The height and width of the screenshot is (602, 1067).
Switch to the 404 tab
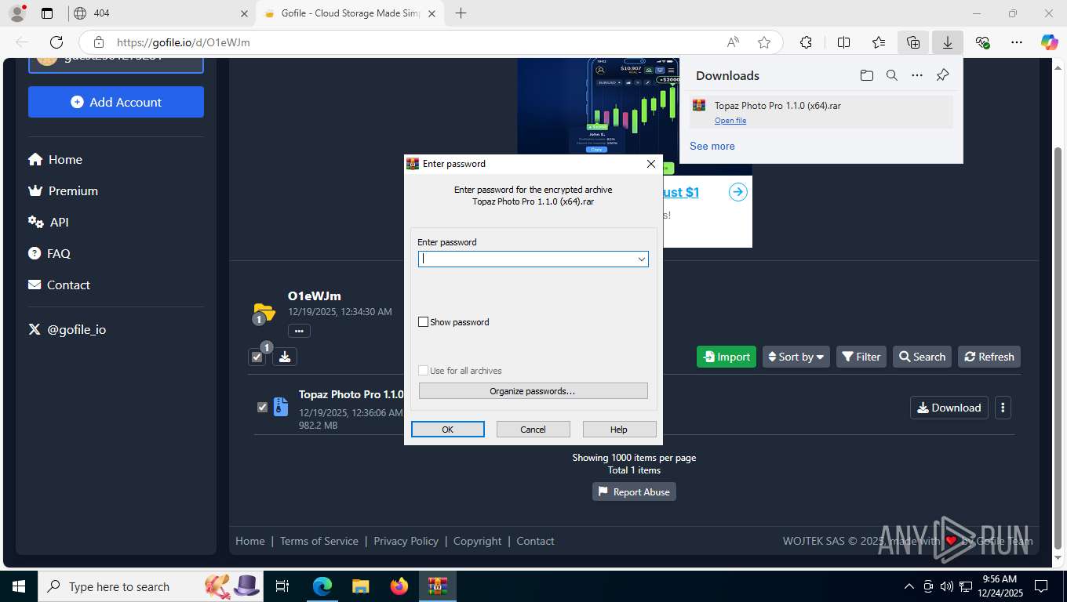(160, 13)
